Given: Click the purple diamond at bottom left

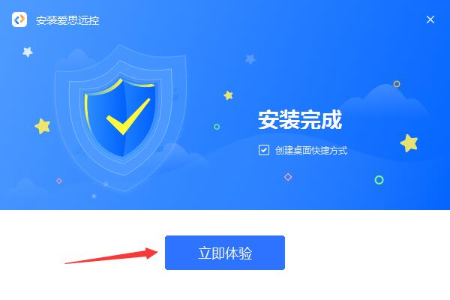Looking at the screenshot, I should (x=59, y=181).
